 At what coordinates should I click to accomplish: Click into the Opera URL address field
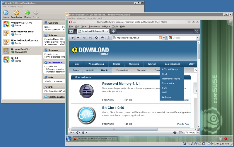point(136,38)
